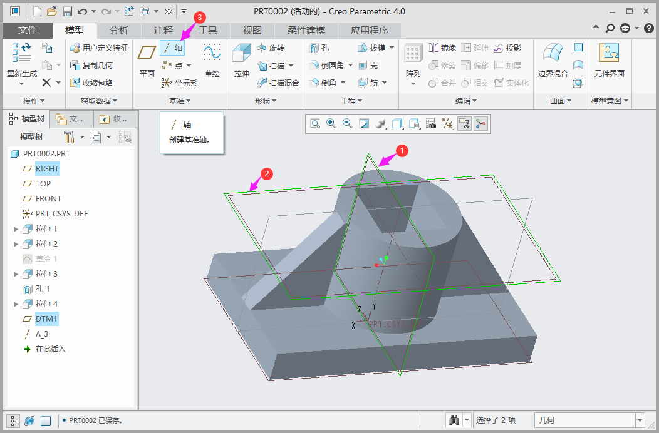Viewport: 659px width, 433px height.
Task: Switch to the 分析 ribbon tab
Action: pos(119,30)
